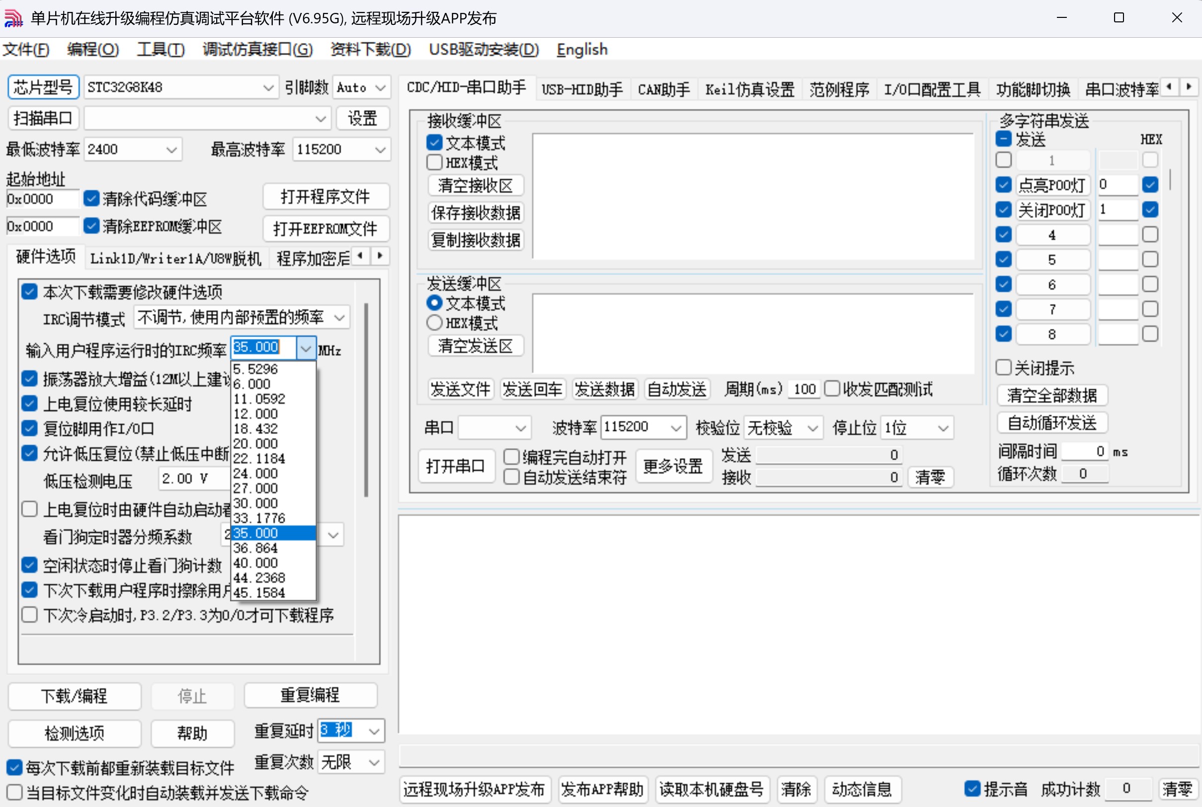Screen dimensions: 1202x807
Task: Select 24.000 in frequency list
Action: coord(273,473)
